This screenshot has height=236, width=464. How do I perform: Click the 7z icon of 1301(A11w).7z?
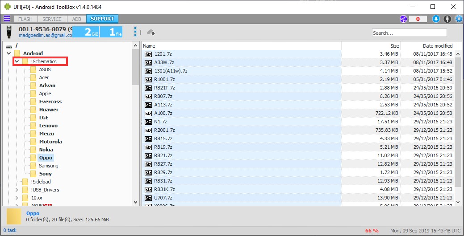click(x=148, y=71)
